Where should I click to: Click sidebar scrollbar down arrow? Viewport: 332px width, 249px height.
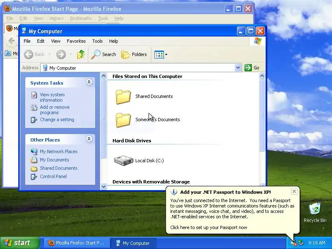click(x=103, y=186)
